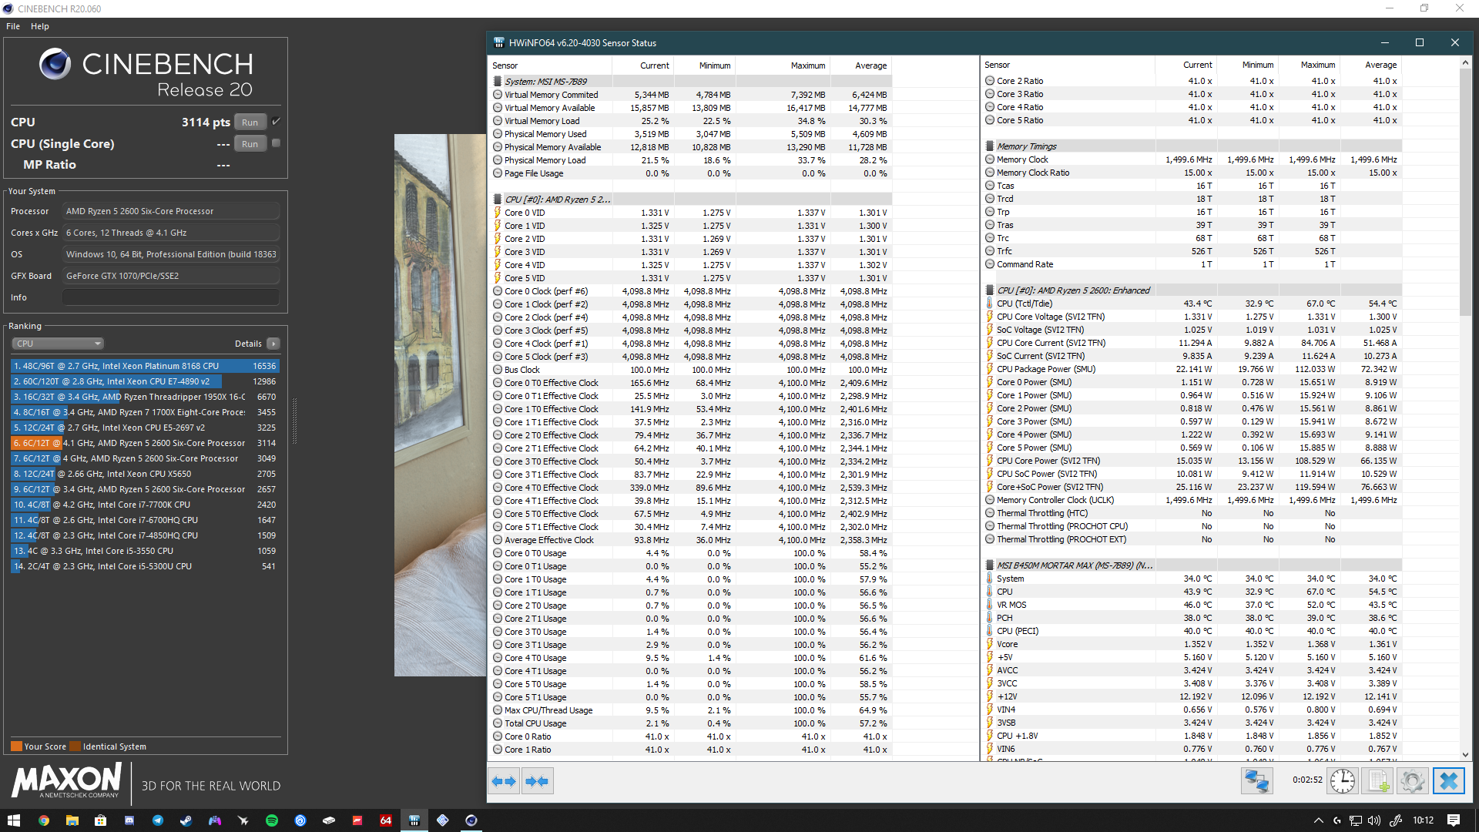Open Discord from the taskbar
Screen dimensions: 1479x832
129,820
